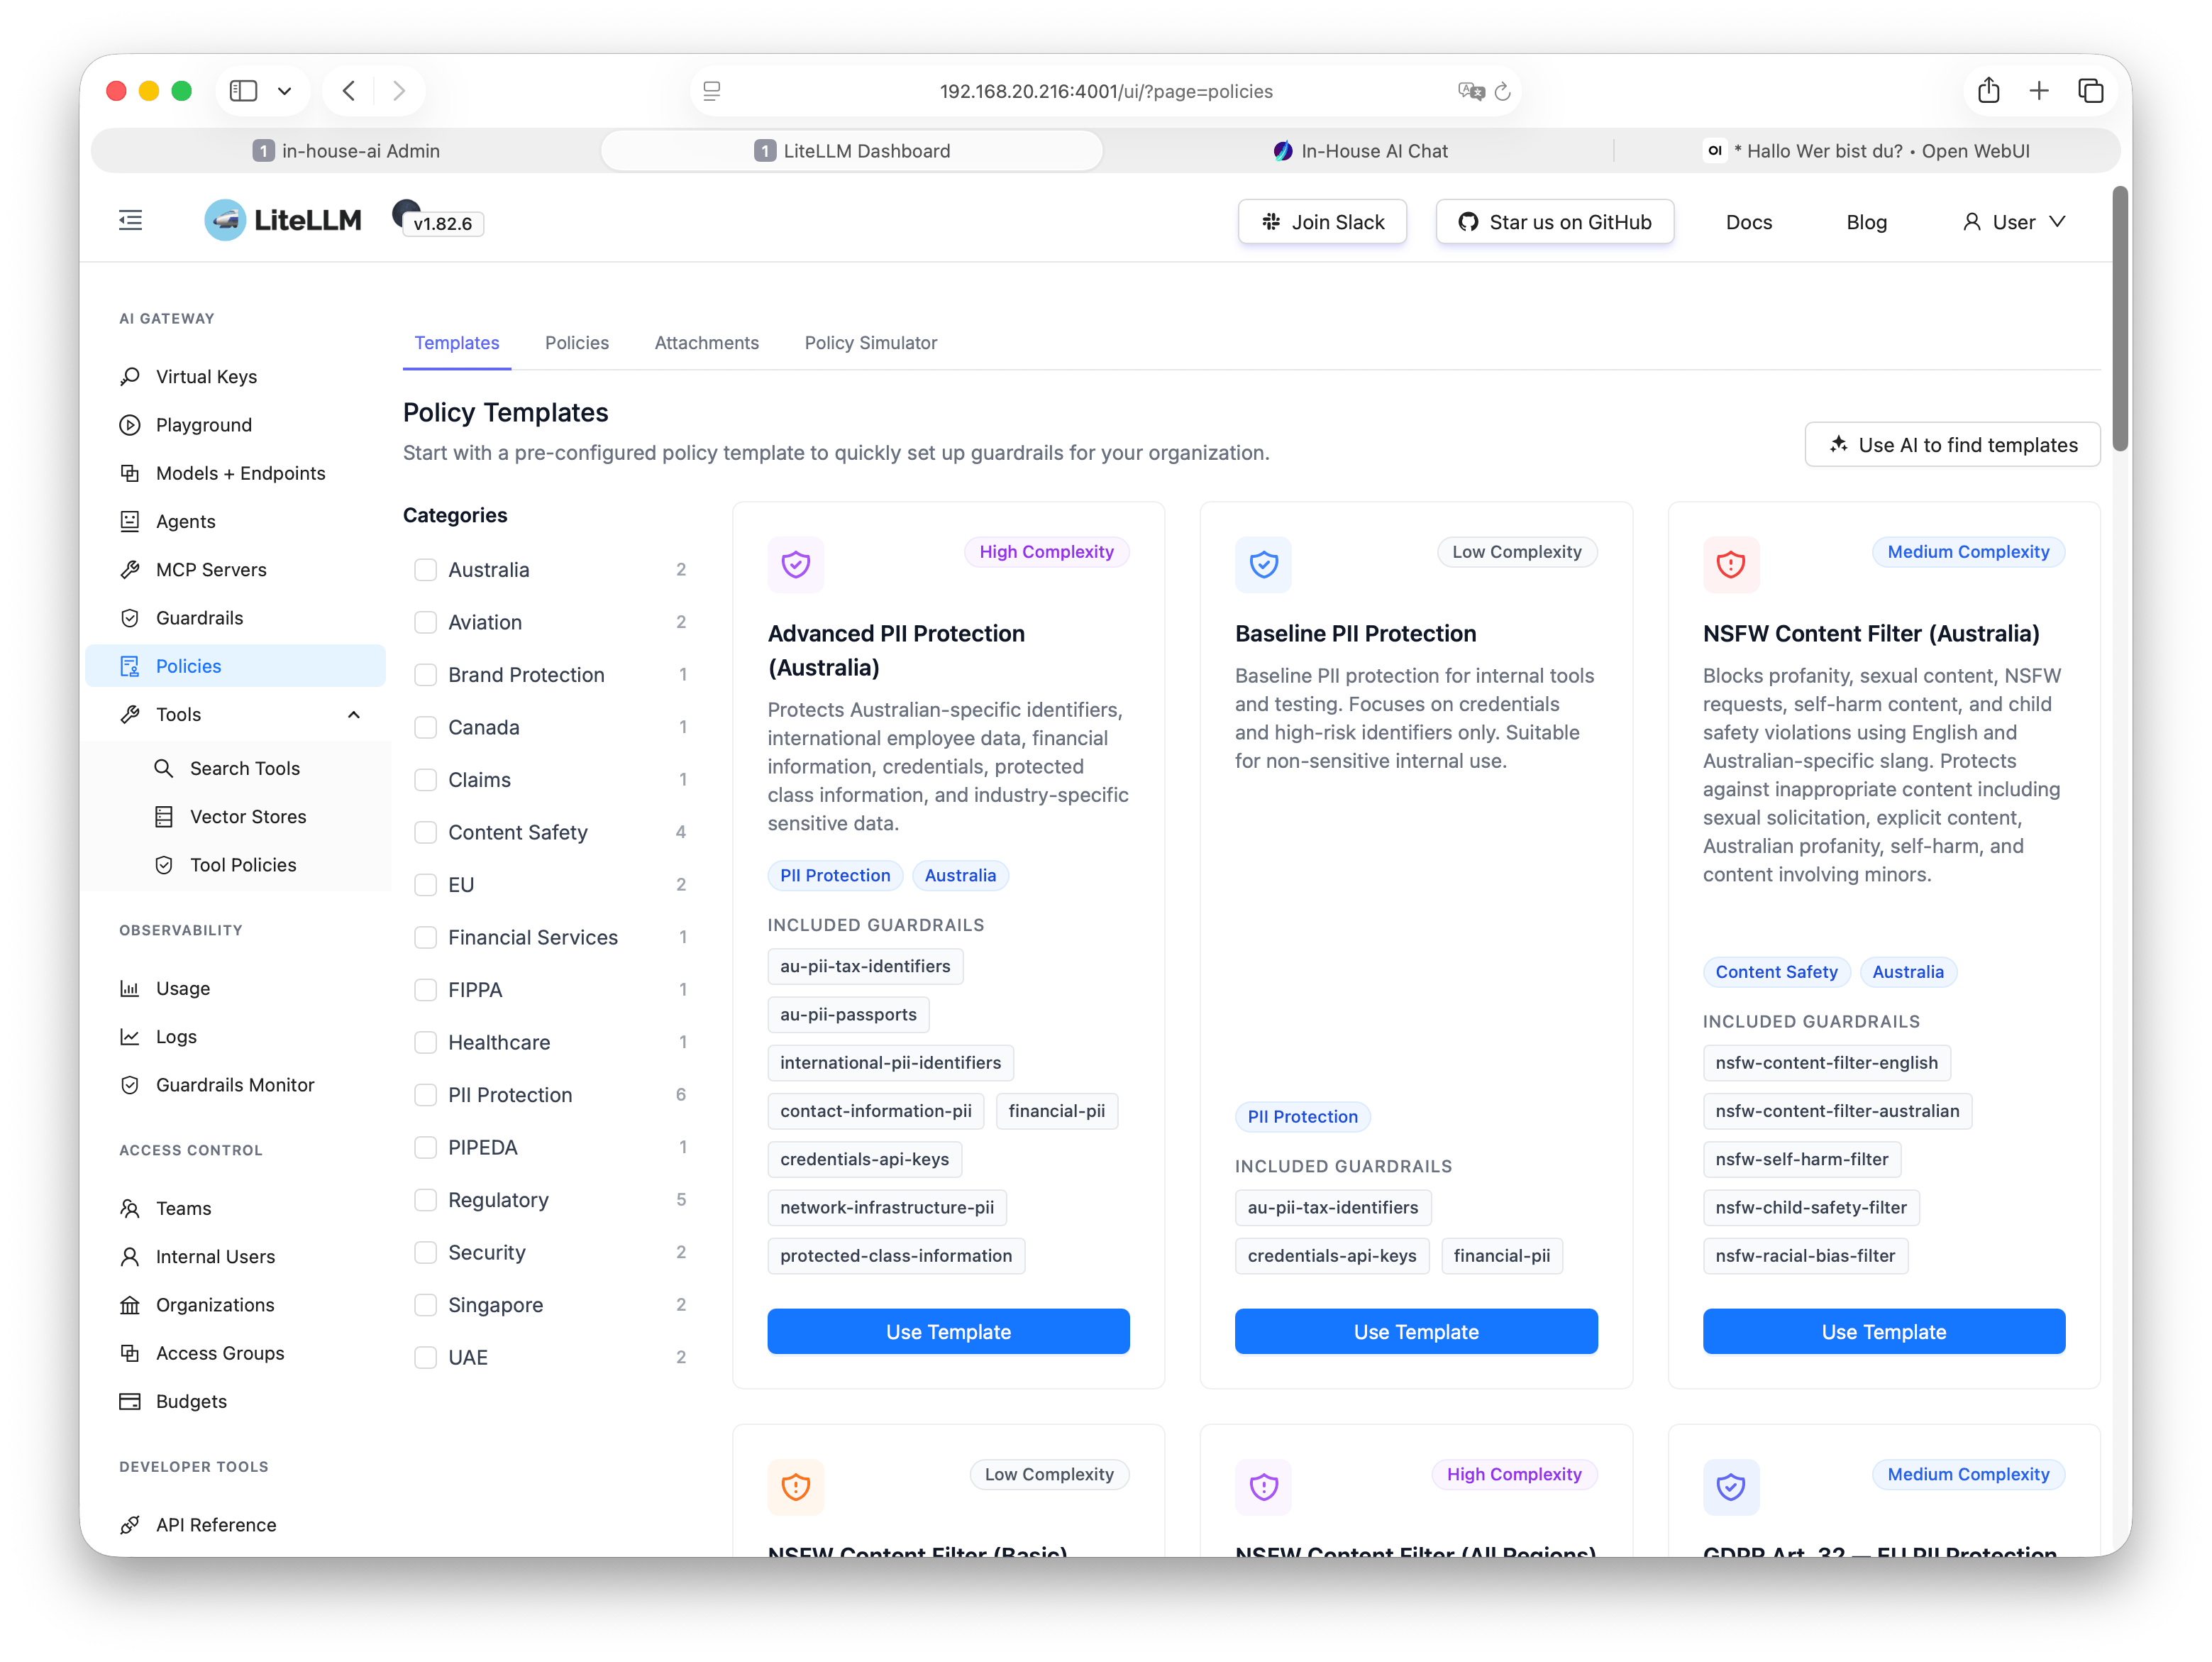Use Template for Baseline PII Protection

1415,1332
